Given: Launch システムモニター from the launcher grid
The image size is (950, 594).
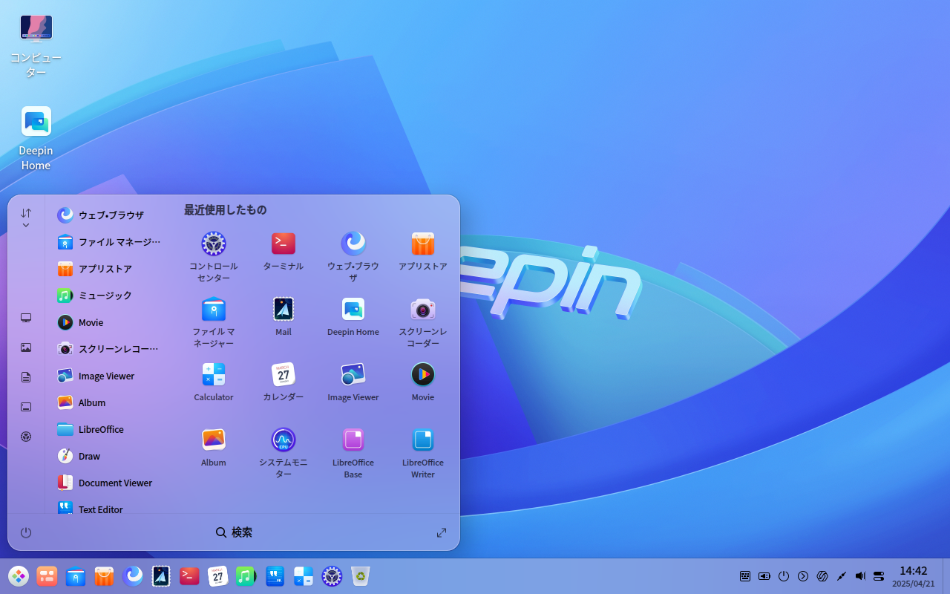Looking at the screenshot, I should (284, 453).
